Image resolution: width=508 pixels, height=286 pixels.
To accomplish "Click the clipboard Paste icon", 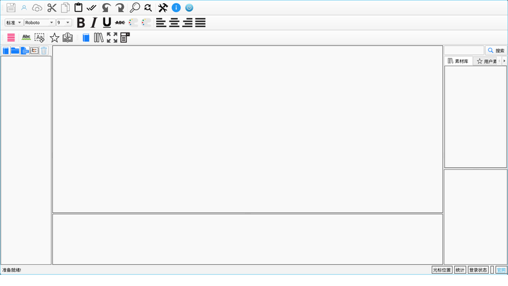I will click(78, 8).
